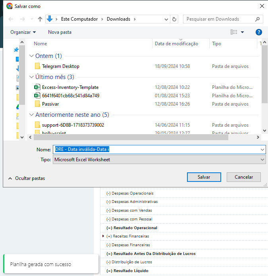Select the Excess-Inventory-Template Excel file
The width and height of the screenshot is (268, 276).
pyautogui.click(x=70, y=87)
